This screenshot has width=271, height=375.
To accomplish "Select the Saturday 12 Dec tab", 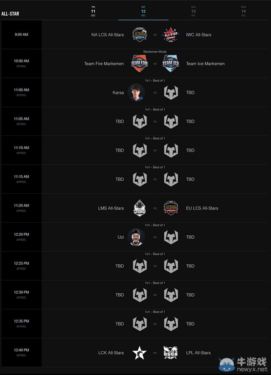I will [143, 11].
